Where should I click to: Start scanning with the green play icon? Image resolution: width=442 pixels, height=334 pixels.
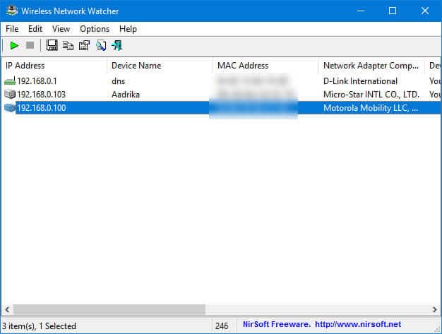click(x=14, y=45)
